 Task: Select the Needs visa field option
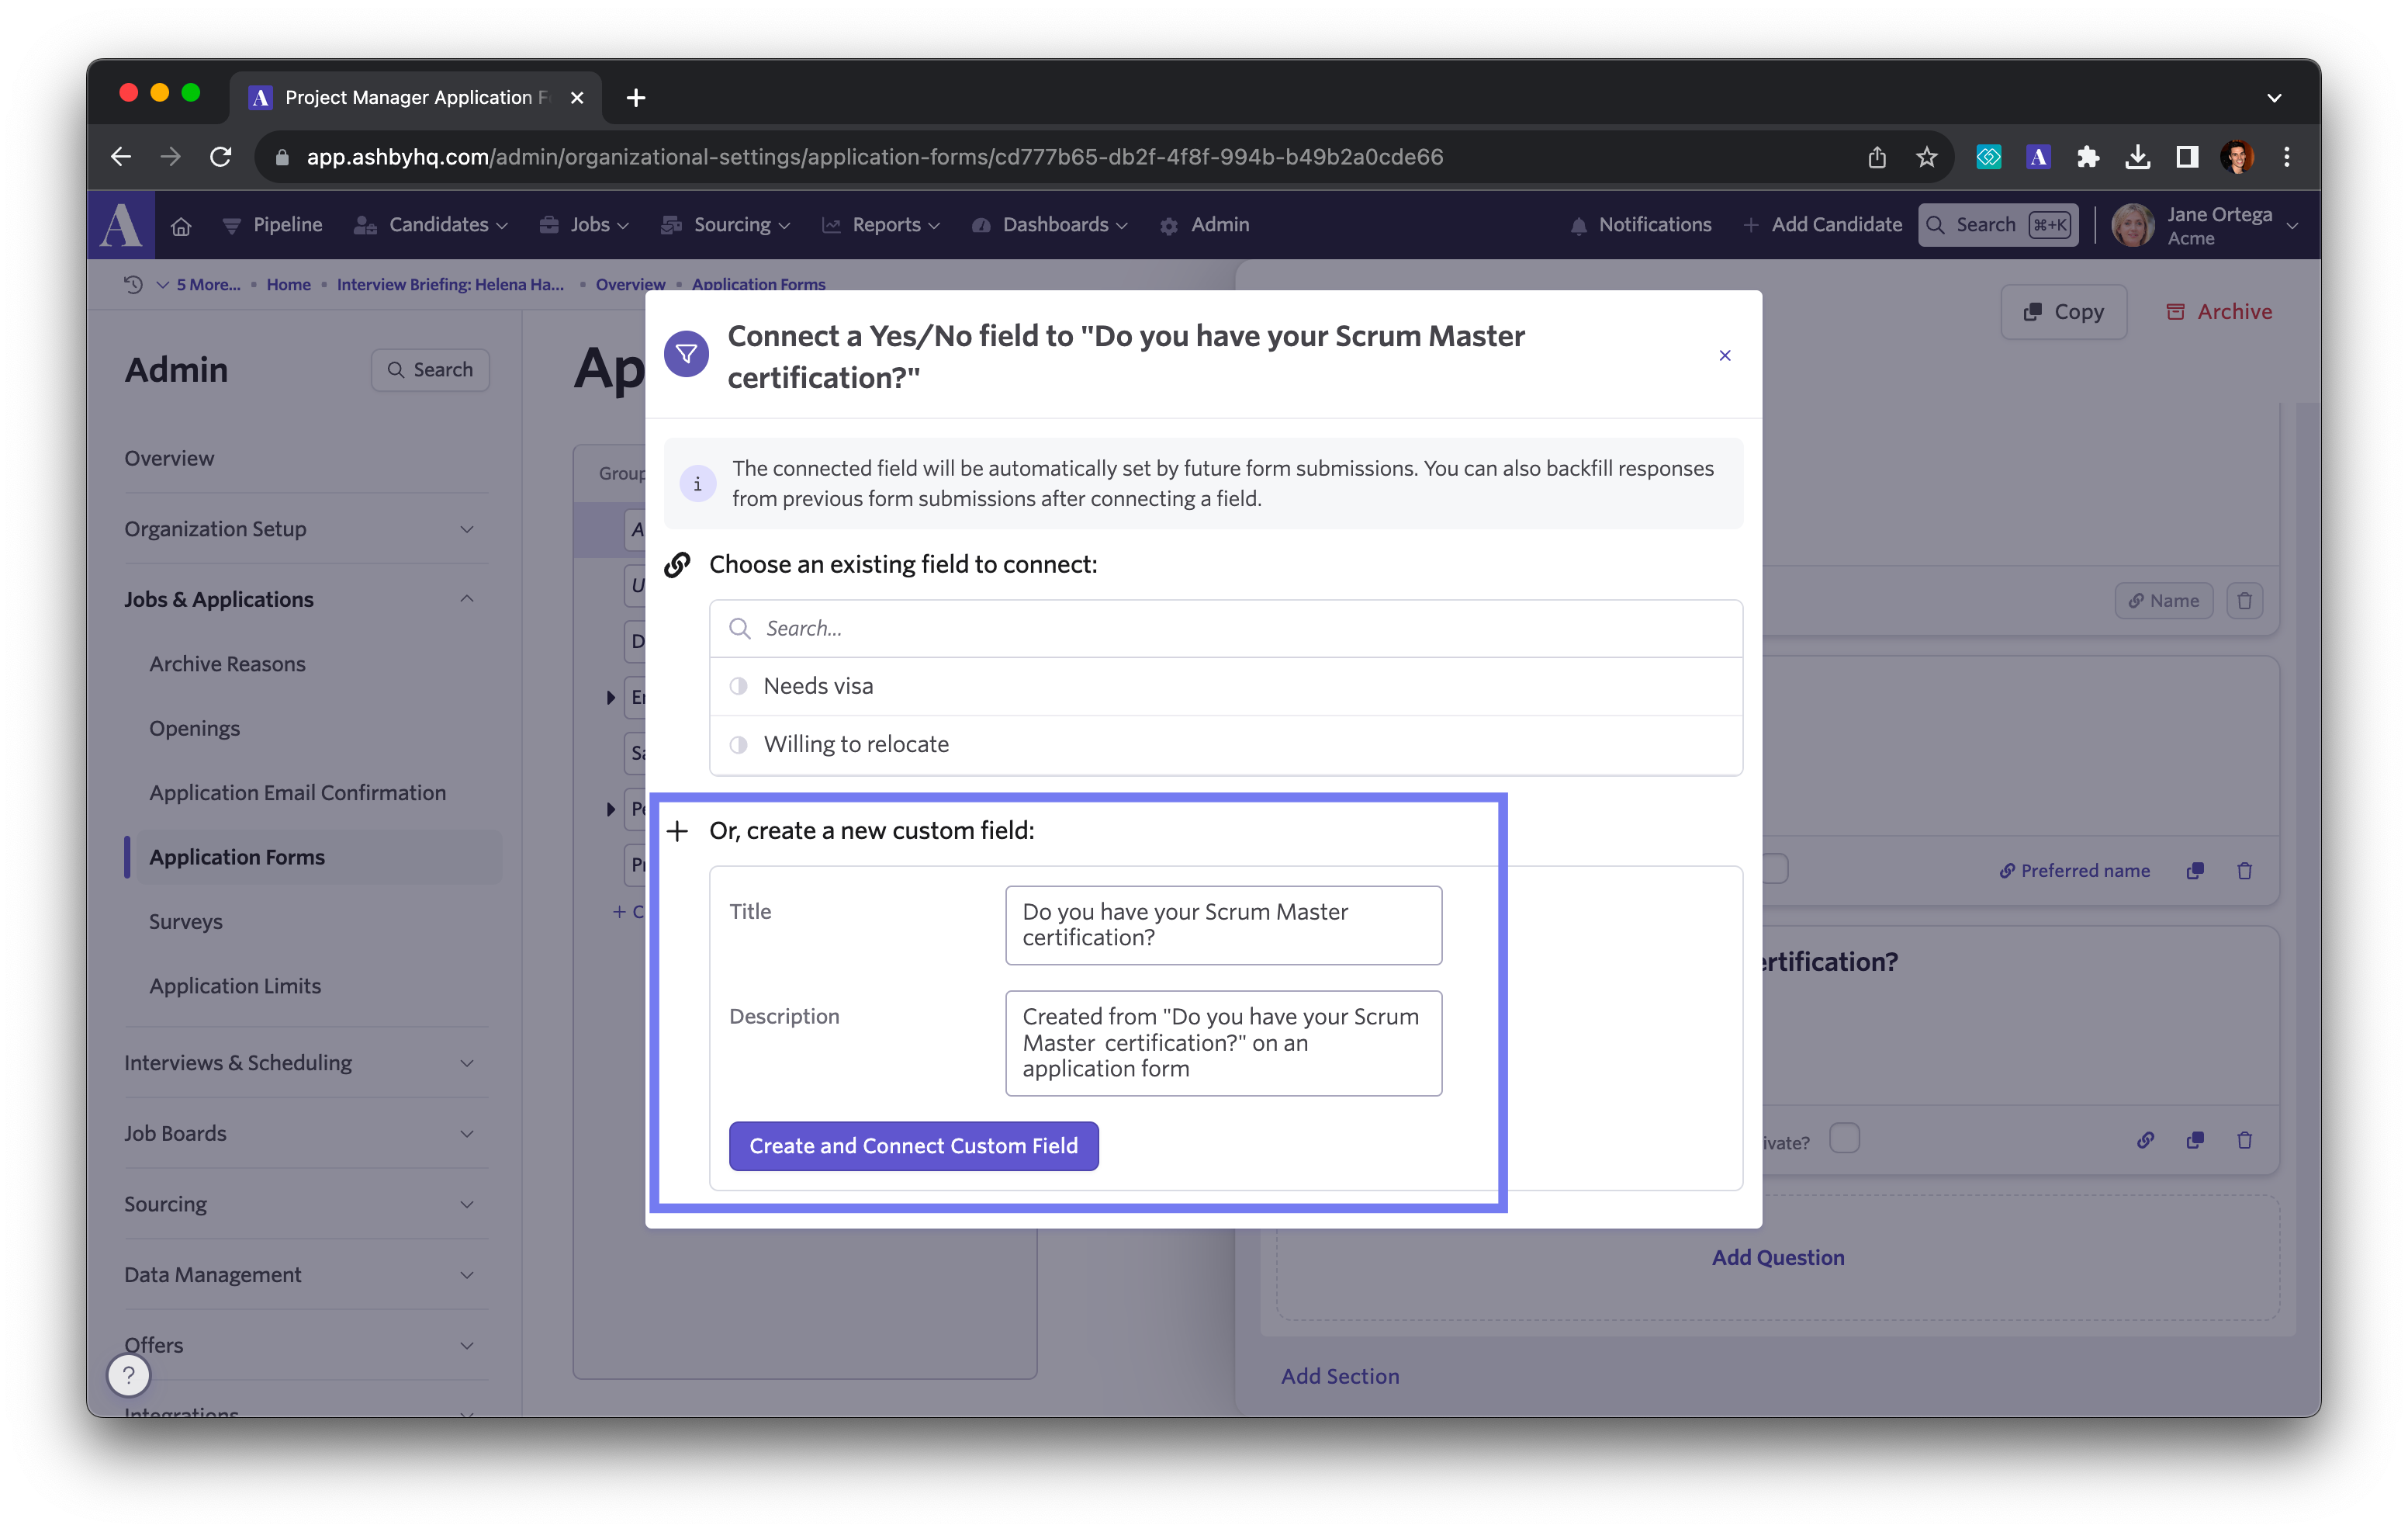[x=818, y=686]
